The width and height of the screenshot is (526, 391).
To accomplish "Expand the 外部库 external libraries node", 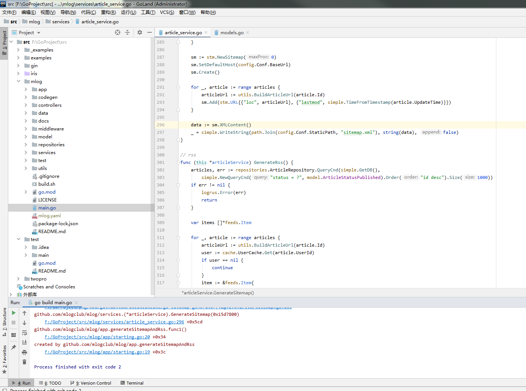I will [x=11, y=295].
